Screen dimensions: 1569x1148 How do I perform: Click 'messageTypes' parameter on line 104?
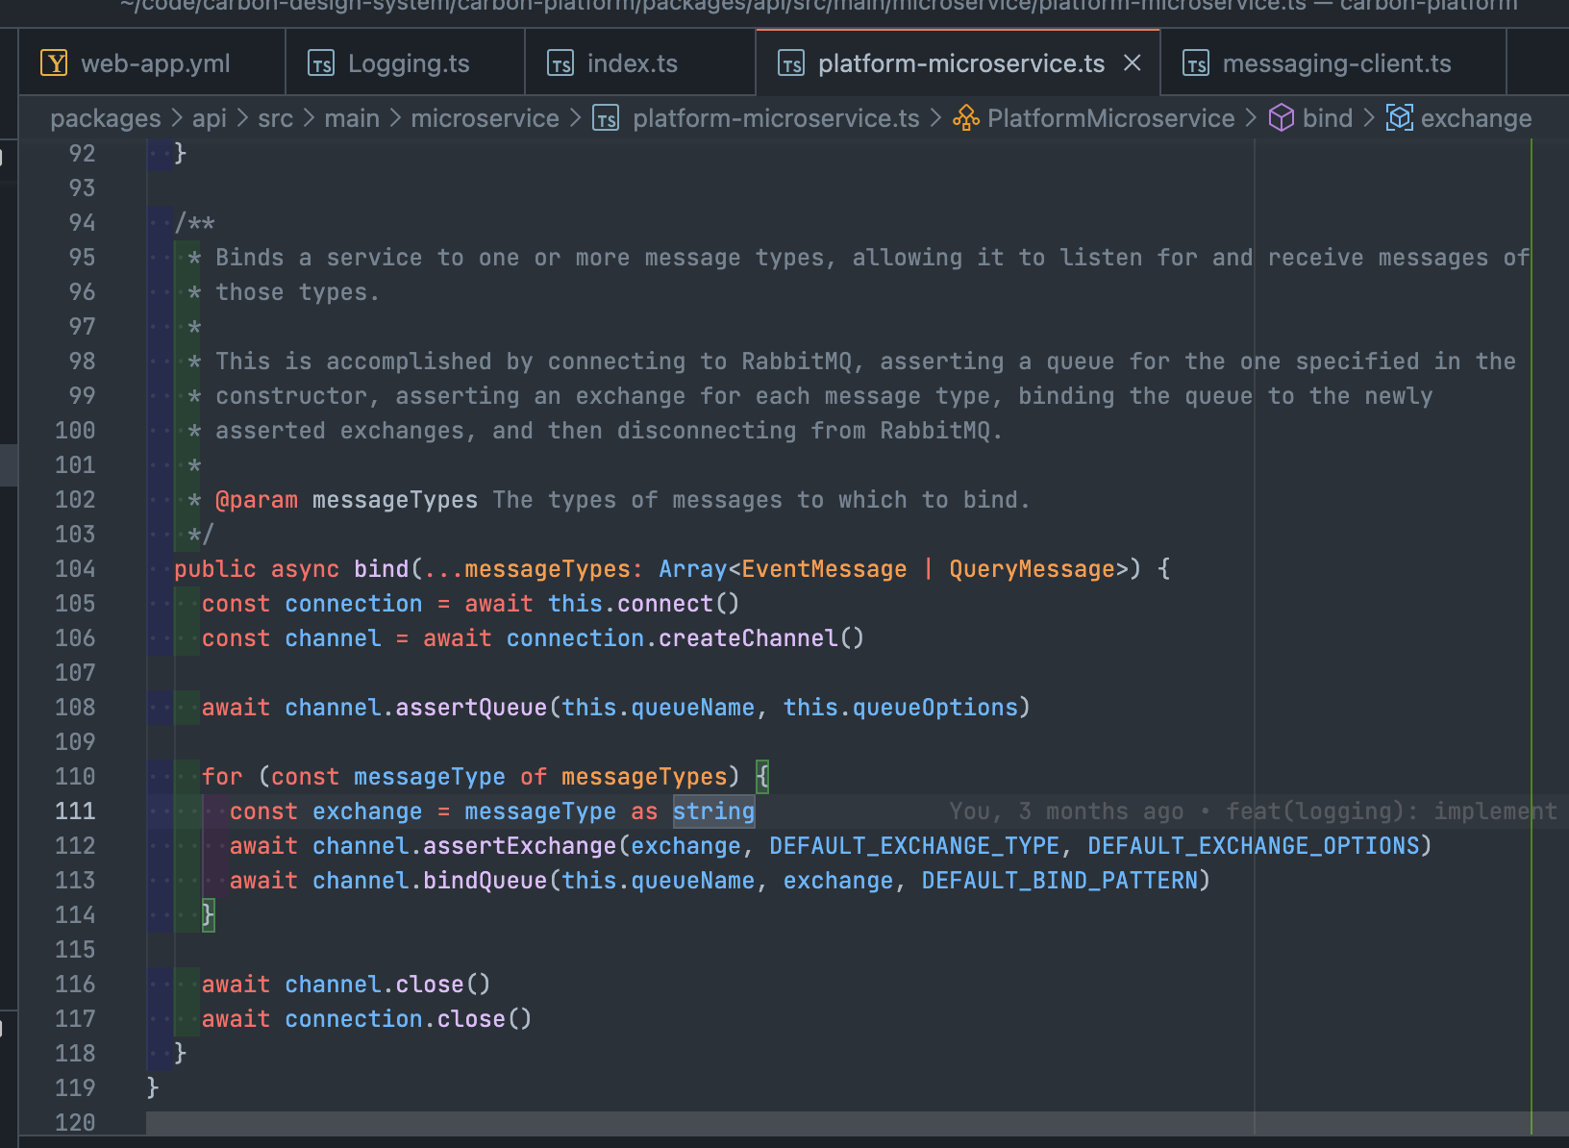547,569
